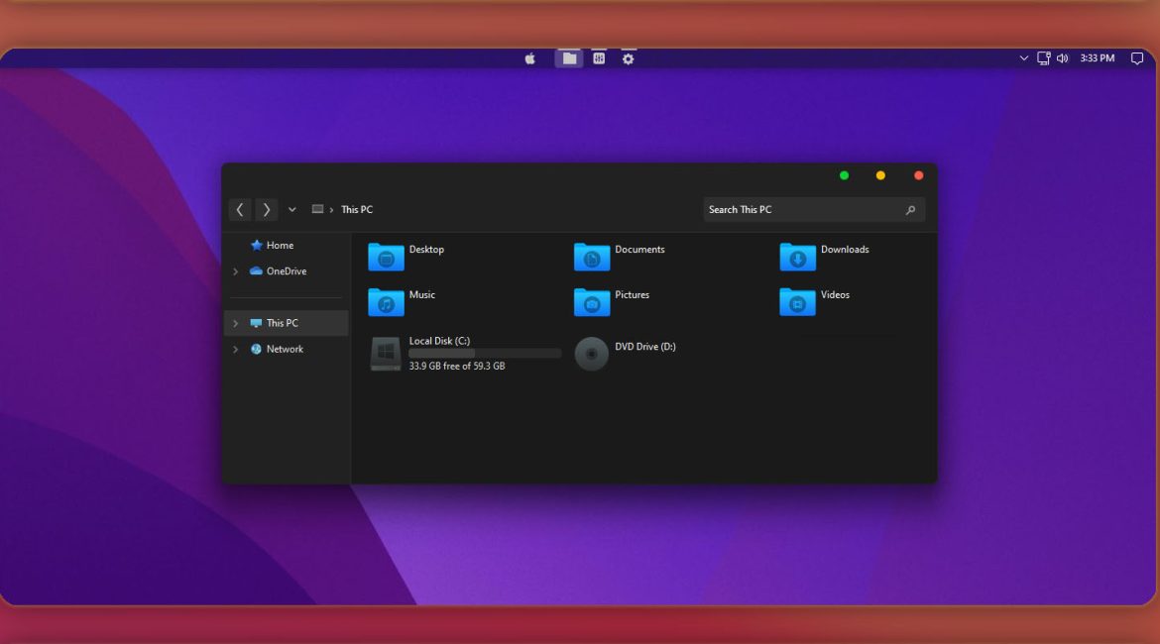Expand the This PC tree node

(x=235, y=323)
